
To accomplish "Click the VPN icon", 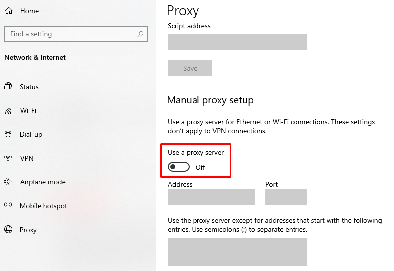I will tap(8, 158).
